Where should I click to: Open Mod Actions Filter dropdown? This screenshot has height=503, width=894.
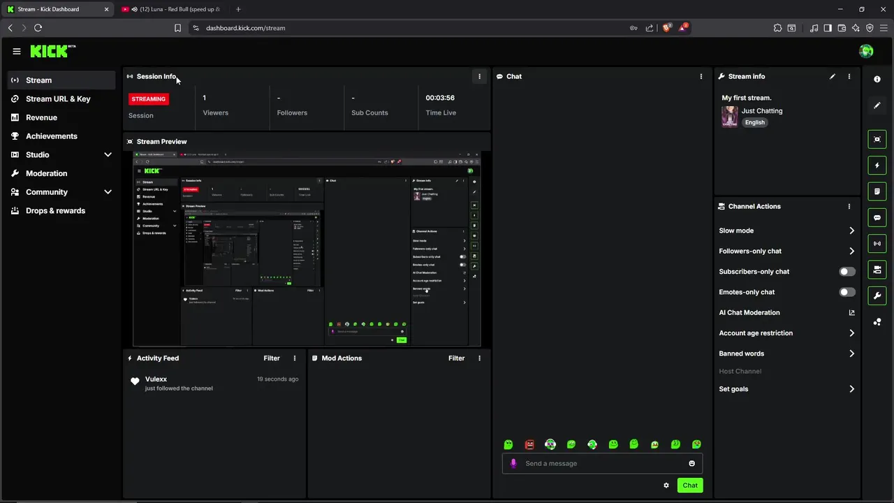[456, 358]
